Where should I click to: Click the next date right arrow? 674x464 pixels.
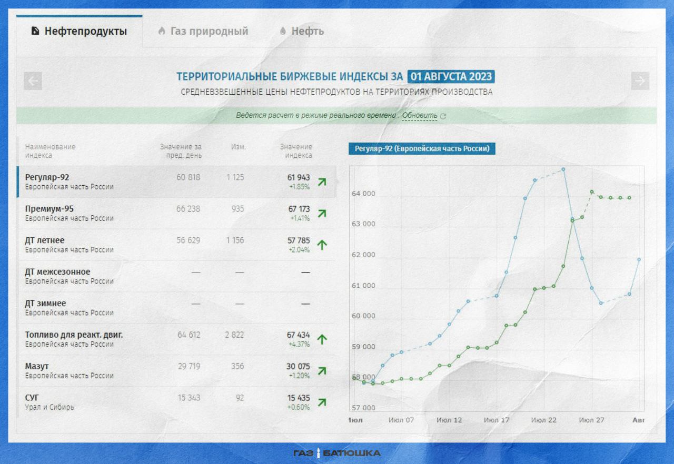(x=640, y=81)
